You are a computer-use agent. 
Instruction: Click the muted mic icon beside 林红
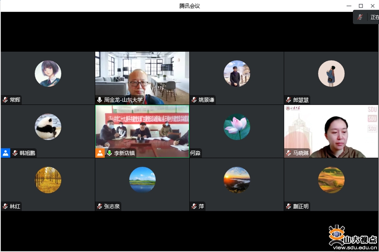[x=5, y=206]
